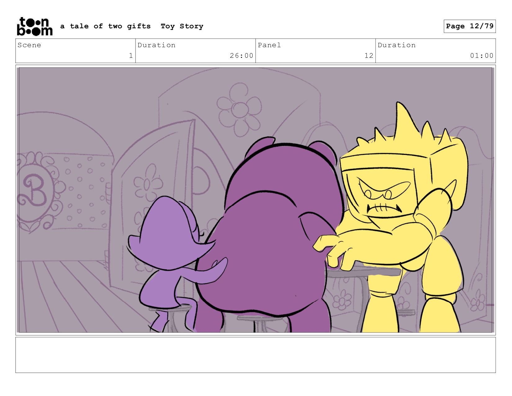The height and width of the screenshot is (396, 512).
Task: Click the panel number value '12'
Action: pos(369,56)
